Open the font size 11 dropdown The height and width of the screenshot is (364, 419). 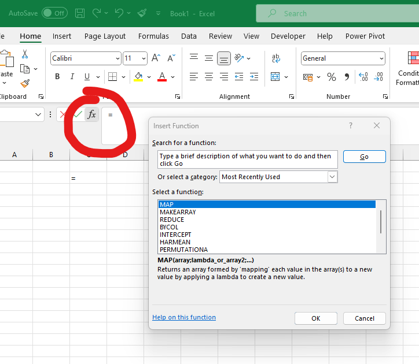click(x=144, y=58)
